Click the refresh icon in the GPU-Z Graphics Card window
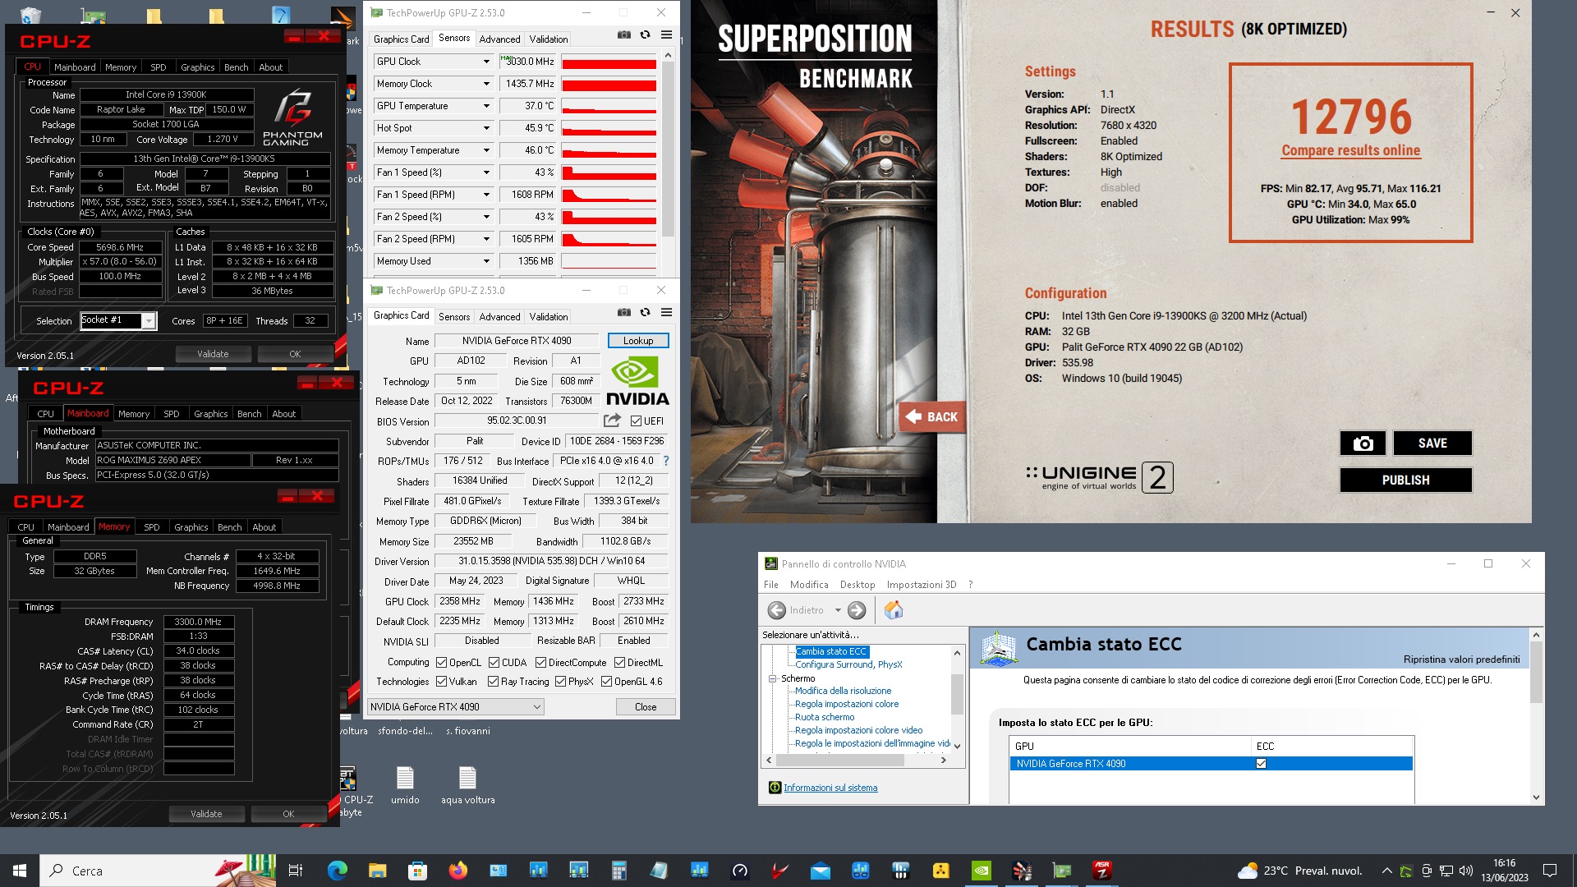Screen dimensions: 1577x887 coord(645,312)
